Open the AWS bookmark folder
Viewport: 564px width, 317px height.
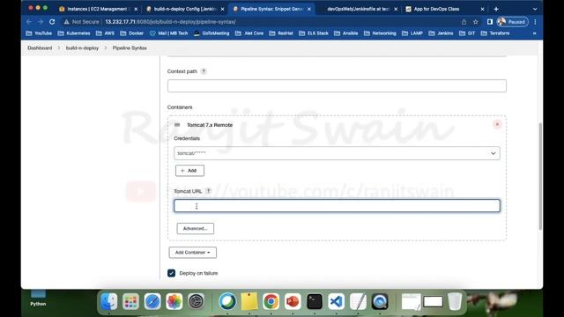pos(105,33)
